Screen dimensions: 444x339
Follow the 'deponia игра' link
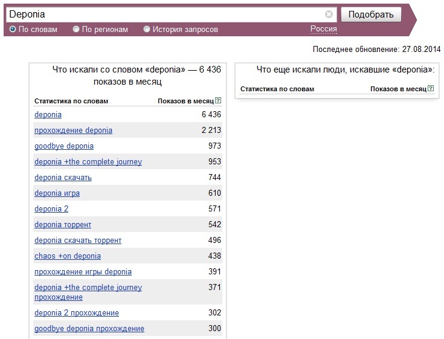pyautogui.click(x=57, y=193)
